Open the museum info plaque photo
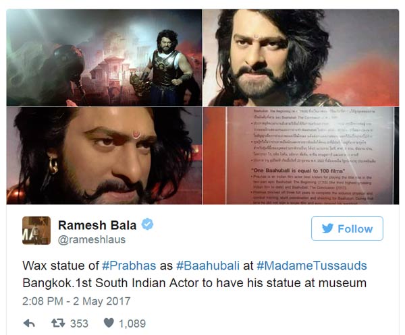Image resolution: width=405 pixels, height=335 pixels. (x=301, y=156)
